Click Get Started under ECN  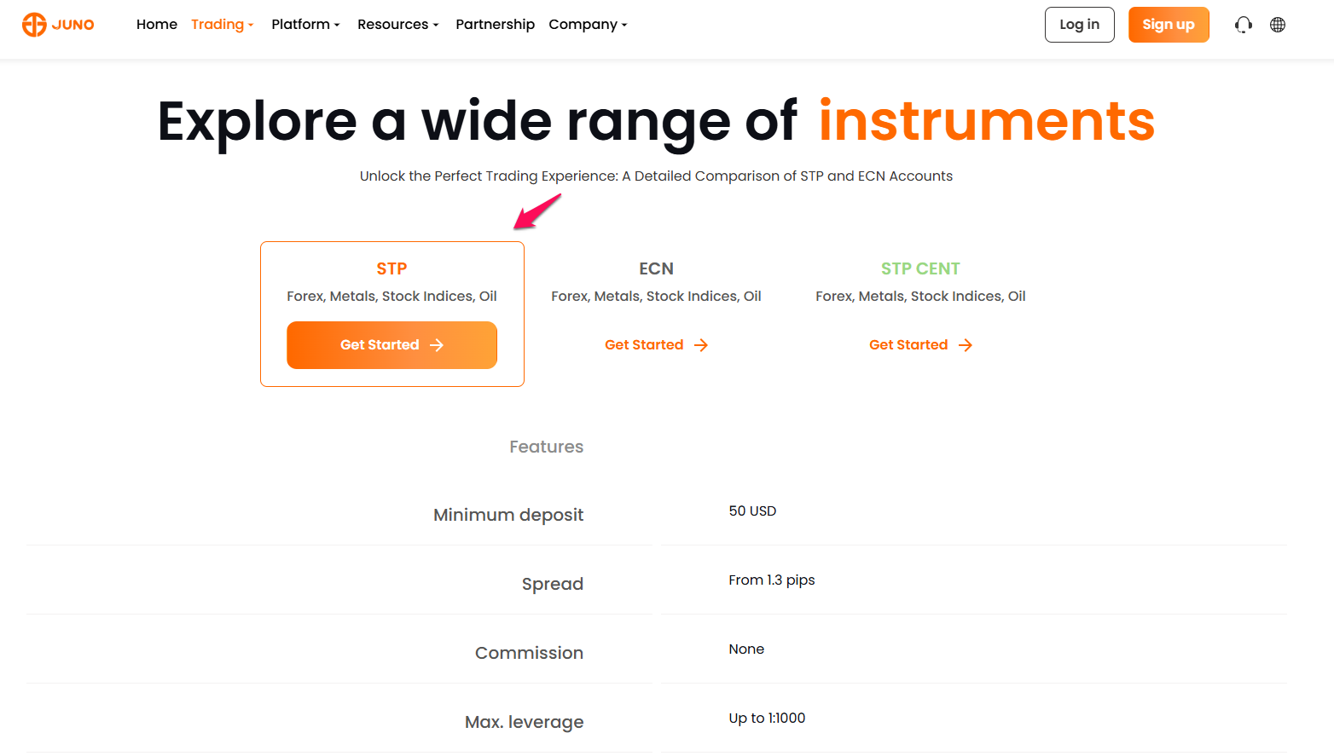click(657, 345)
